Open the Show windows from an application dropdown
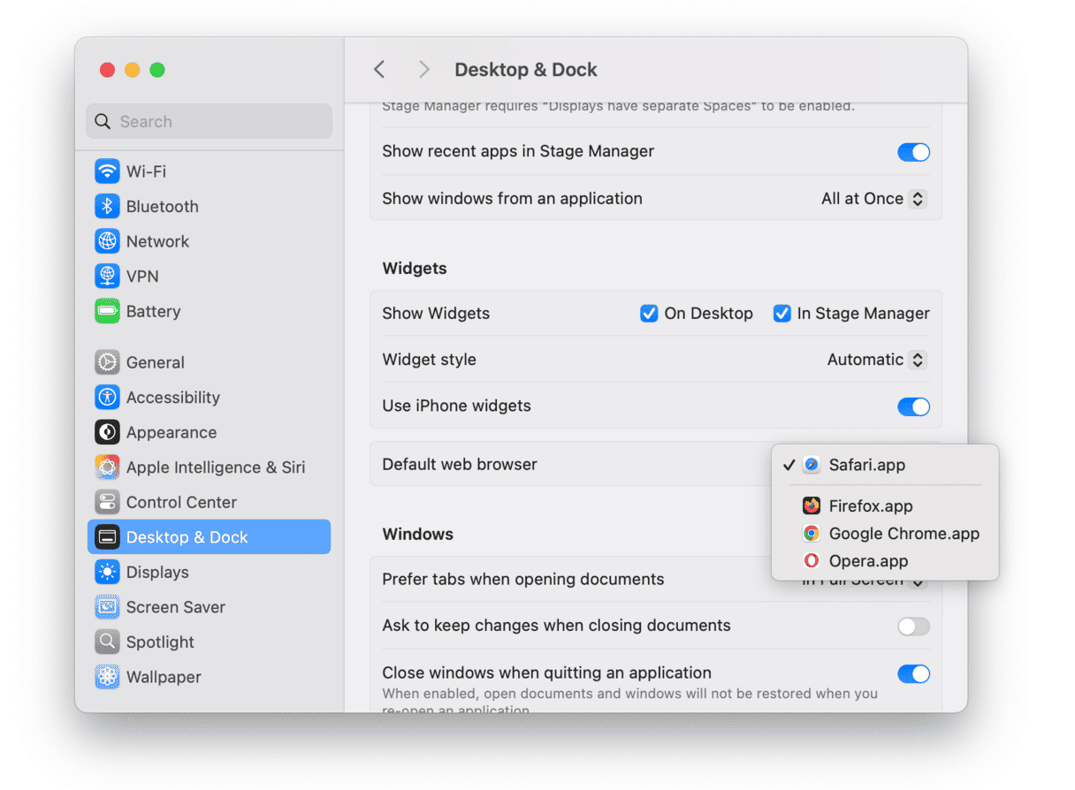This screenshot has height=790, width=1075. coord(873,198)
